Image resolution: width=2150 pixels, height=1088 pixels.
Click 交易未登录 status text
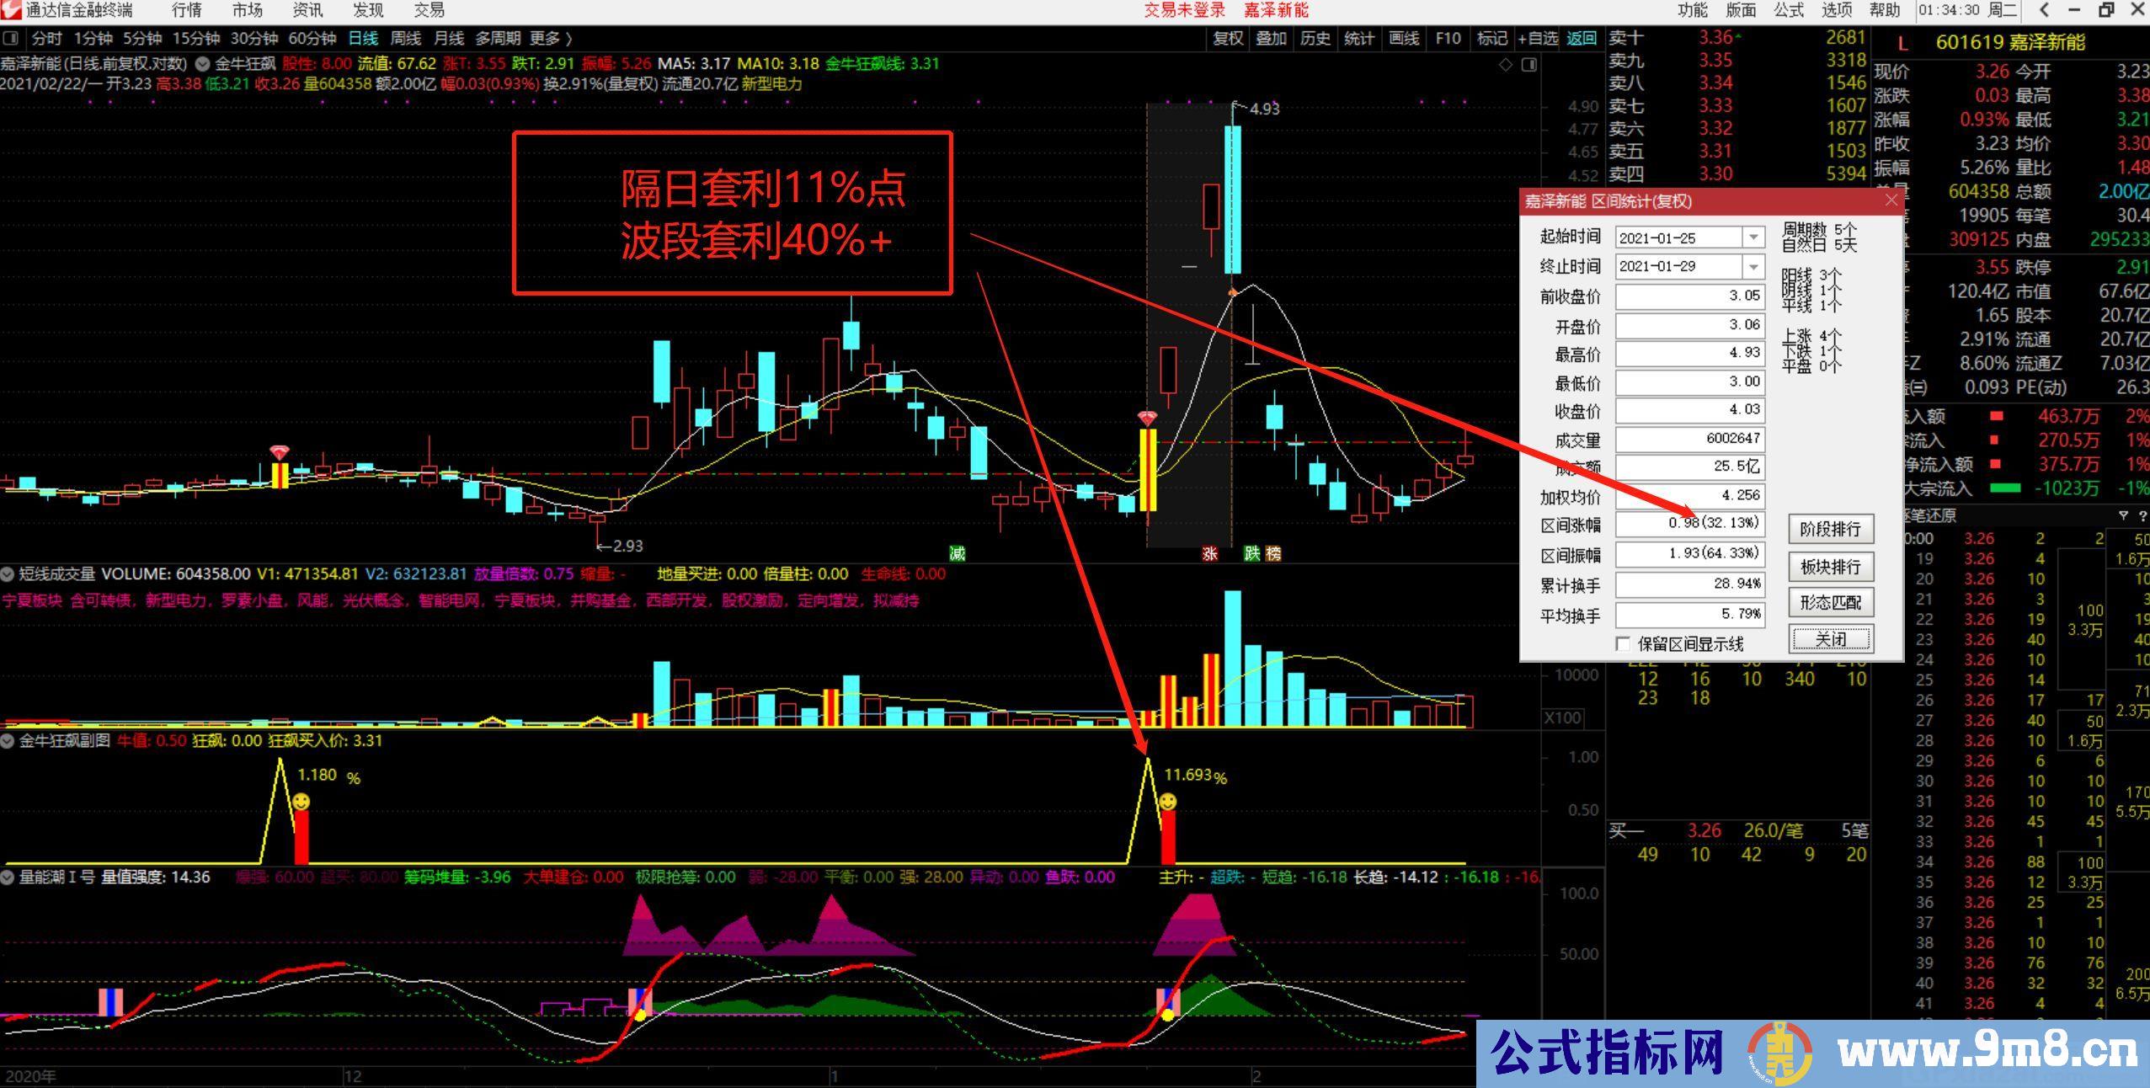click(x=1184, y=10)
